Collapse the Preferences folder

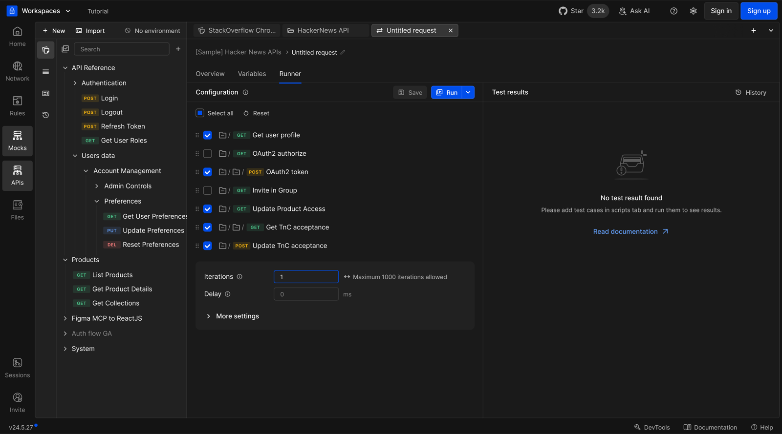point(97,201)
